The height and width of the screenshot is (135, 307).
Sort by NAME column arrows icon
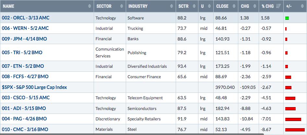coord(90,6)
